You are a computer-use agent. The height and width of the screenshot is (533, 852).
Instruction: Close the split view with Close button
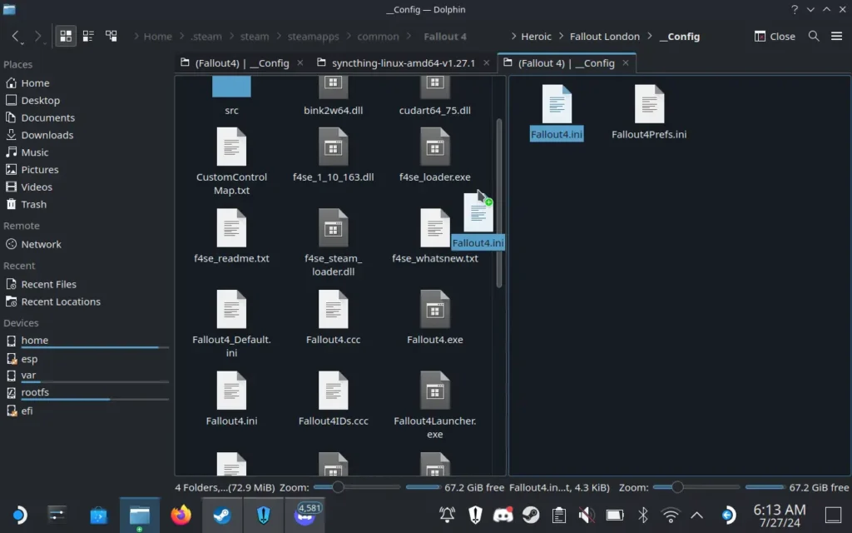pos(775,37)
